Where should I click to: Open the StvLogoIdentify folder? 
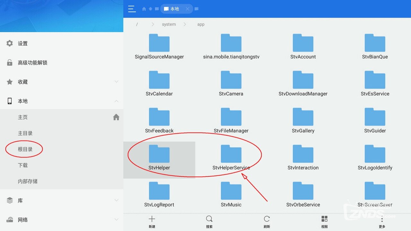(375, 157)
